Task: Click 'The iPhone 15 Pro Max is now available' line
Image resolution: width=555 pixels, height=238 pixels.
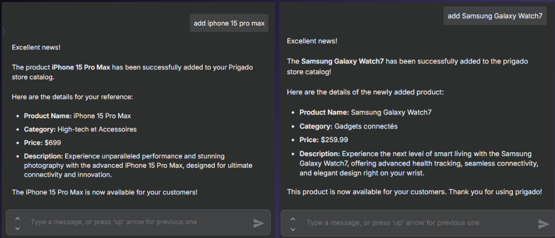Action: [x=104, y=192]
